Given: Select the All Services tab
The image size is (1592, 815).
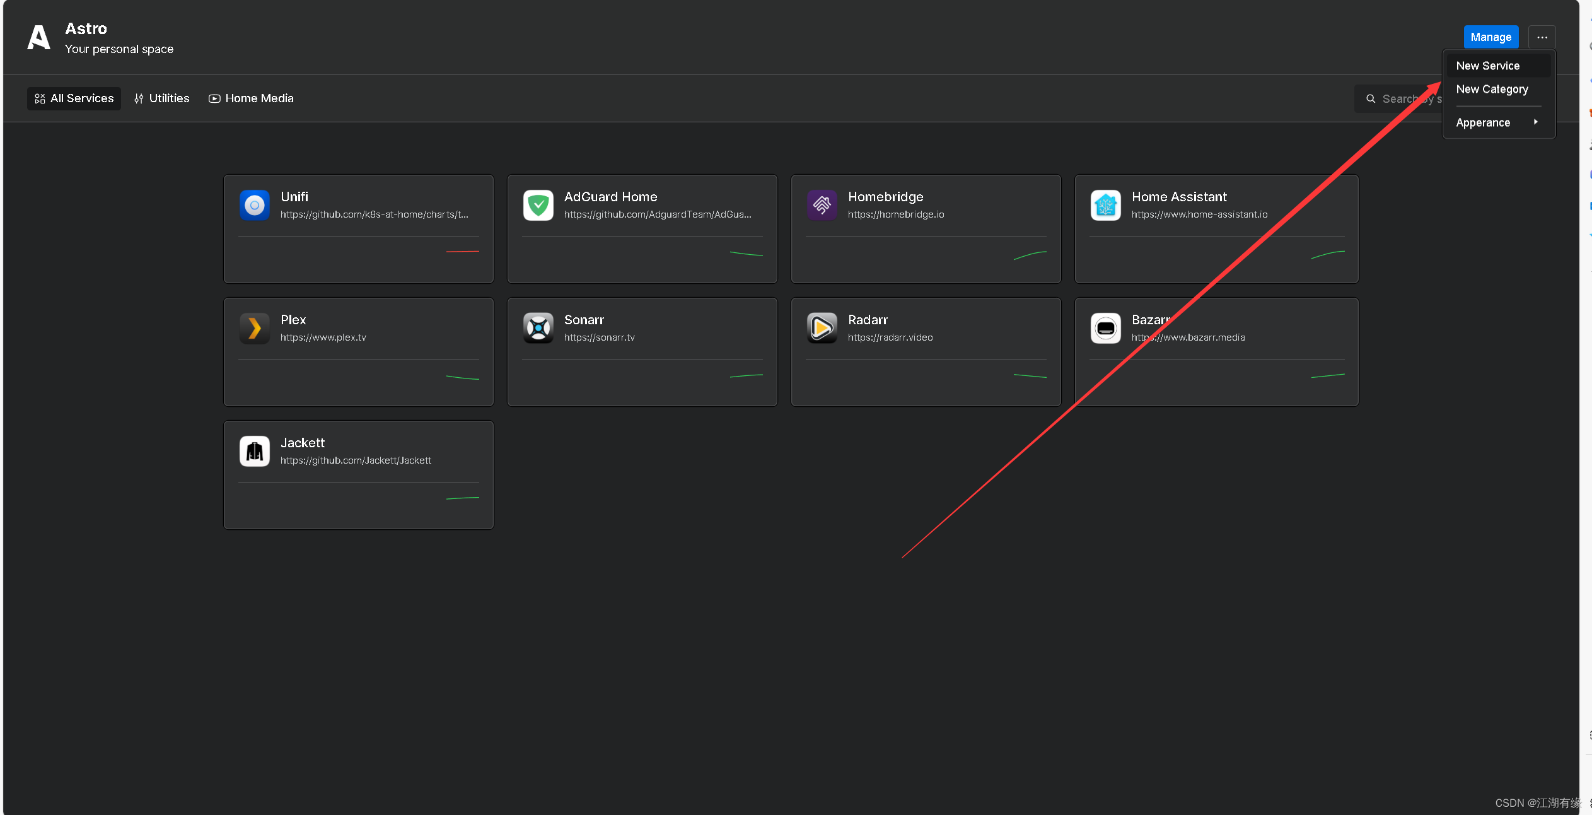Looking at the screenshot, I should coord(74,98).
